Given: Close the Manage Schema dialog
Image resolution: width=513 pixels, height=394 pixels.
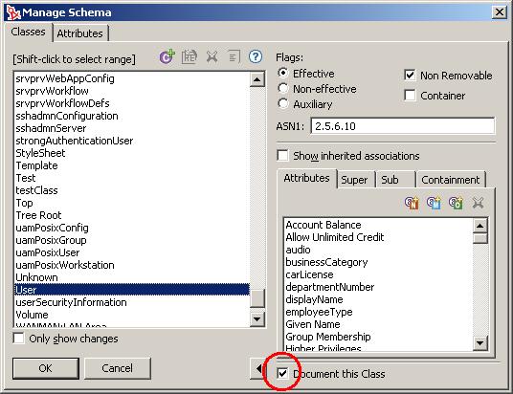Looking at the screenshot, I should pyautogui.click(x=500, y=12).
